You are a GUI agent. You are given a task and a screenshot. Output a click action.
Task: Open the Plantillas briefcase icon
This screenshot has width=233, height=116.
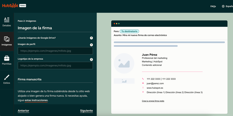point(7,58)
